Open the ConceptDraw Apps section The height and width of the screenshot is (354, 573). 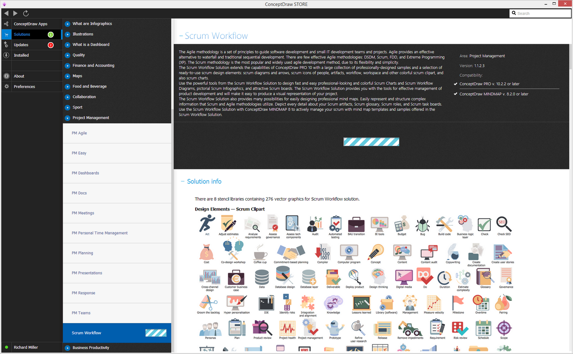point(31,24)
